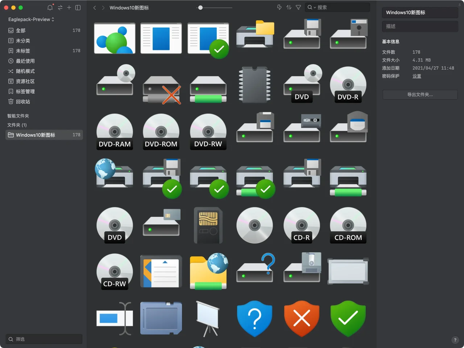Open the help question mark button

455,340
